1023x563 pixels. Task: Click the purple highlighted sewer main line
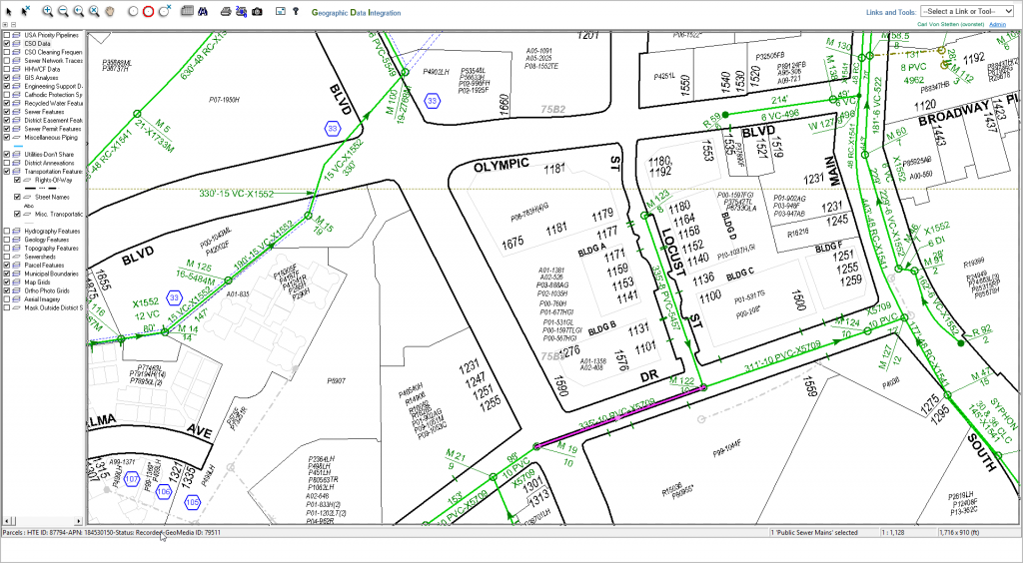[x=619, y=417]
